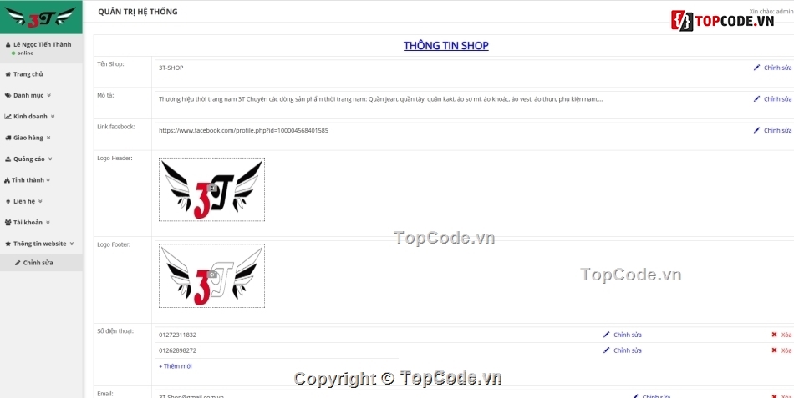Click Thêm mới under phone numbers
794x398 pixels.
pyautogui.click(x=176, y=366)
